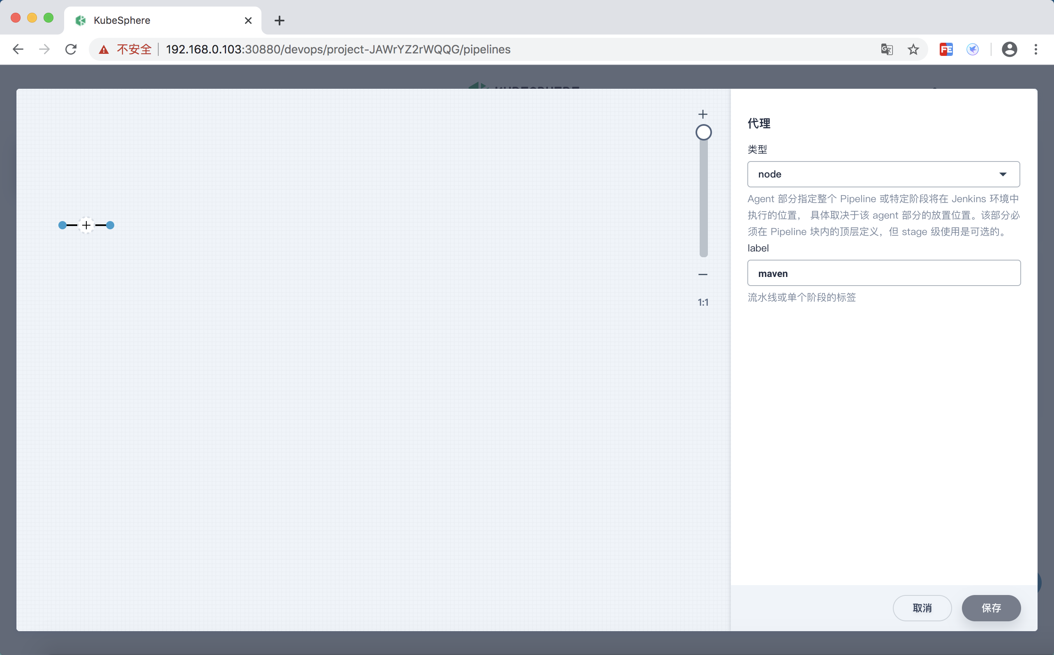The width and height of the screenshot is (1054, 655).
Task: Open the Chrome profile avatar
Action: [1009, 49]
